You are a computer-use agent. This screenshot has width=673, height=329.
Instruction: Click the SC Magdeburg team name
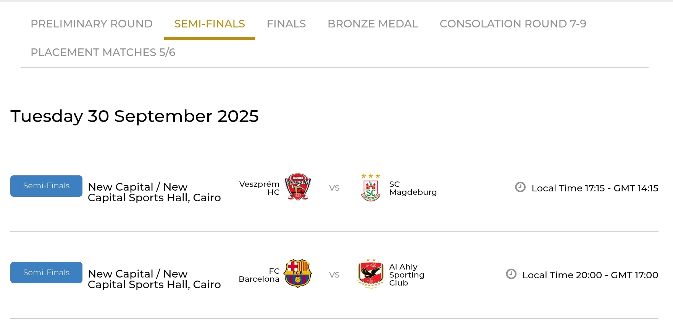pos(412,188)
